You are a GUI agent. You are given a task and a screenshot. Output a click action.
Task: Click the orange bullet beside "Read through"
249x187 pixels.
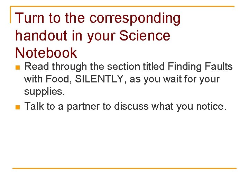click(18, 68)
